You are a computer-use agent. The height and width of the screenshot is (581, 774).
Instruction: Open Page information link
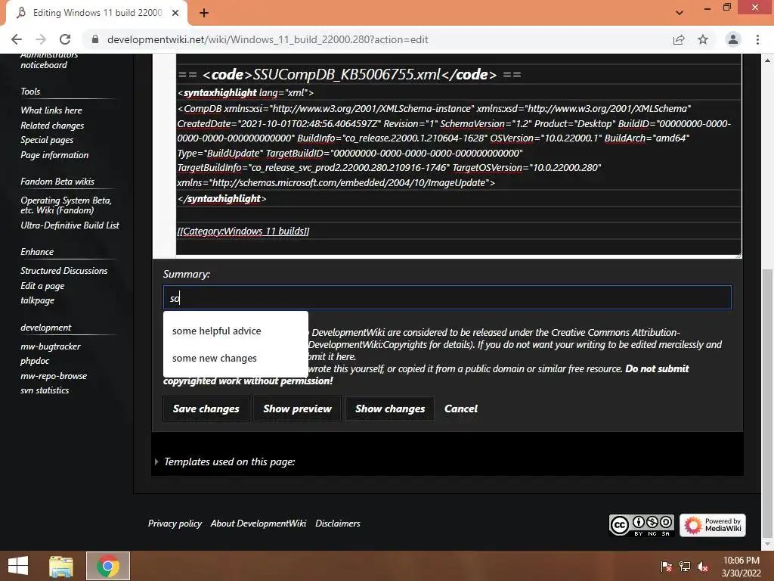54,154
